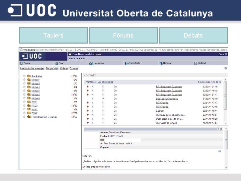Click the Responder reply icon

(91, 63)
